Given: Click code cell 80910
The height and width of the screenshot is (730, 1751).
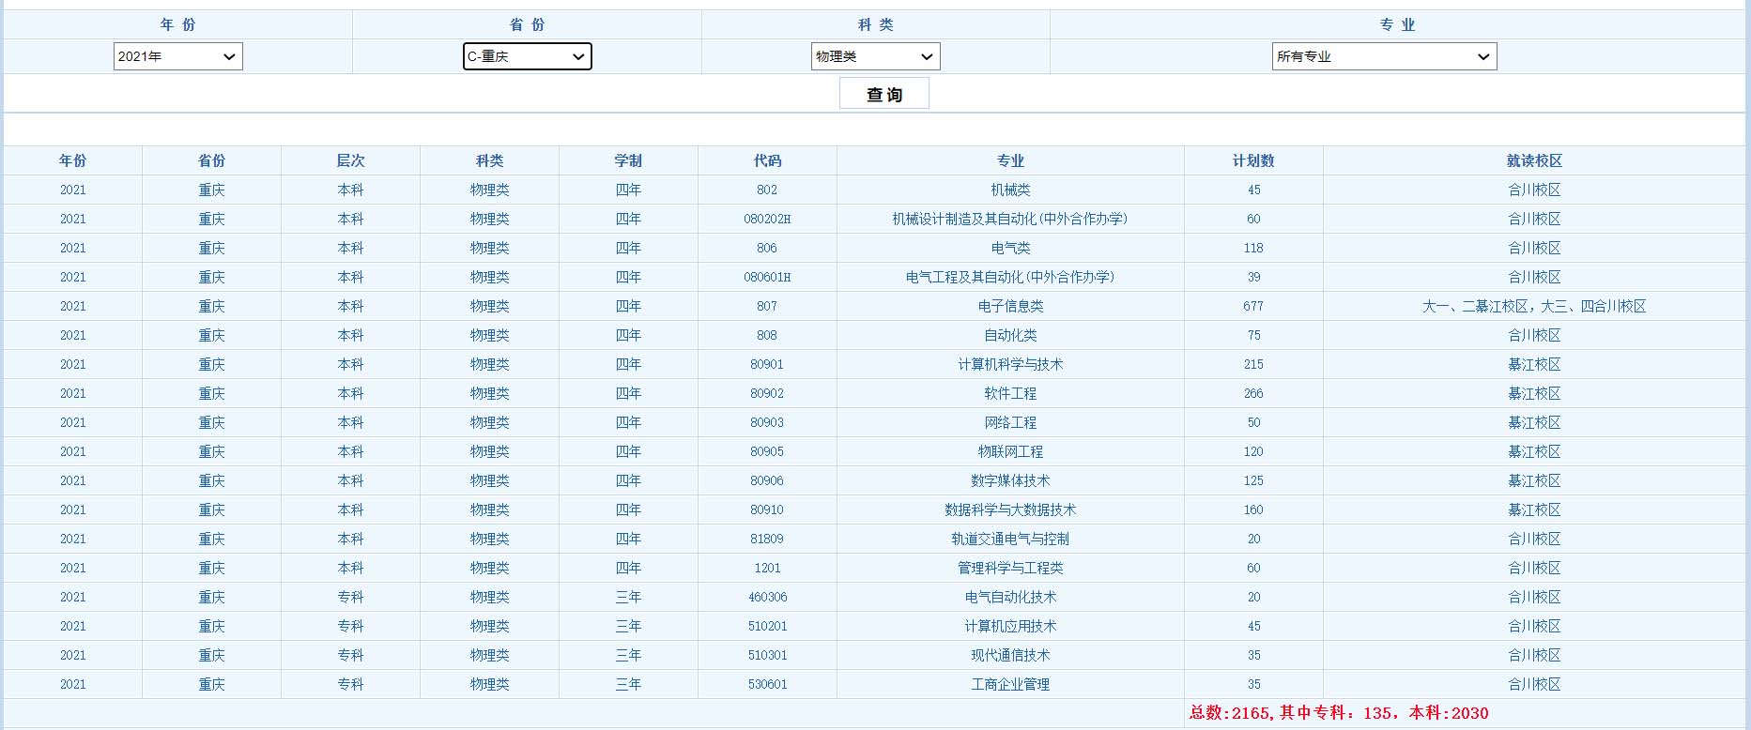Looking at the screenshot, I should (767, 509).
